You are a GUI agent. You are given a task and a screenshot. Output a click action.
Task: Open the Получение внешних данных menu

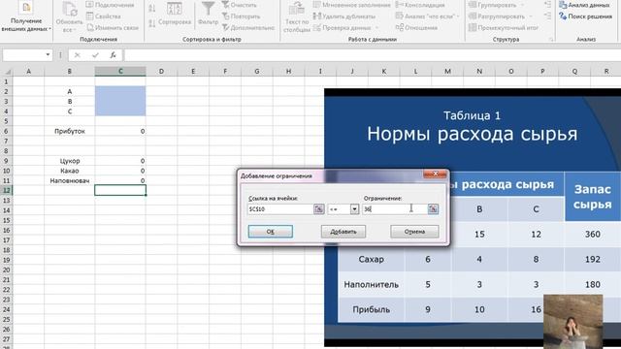click(26, 17)
